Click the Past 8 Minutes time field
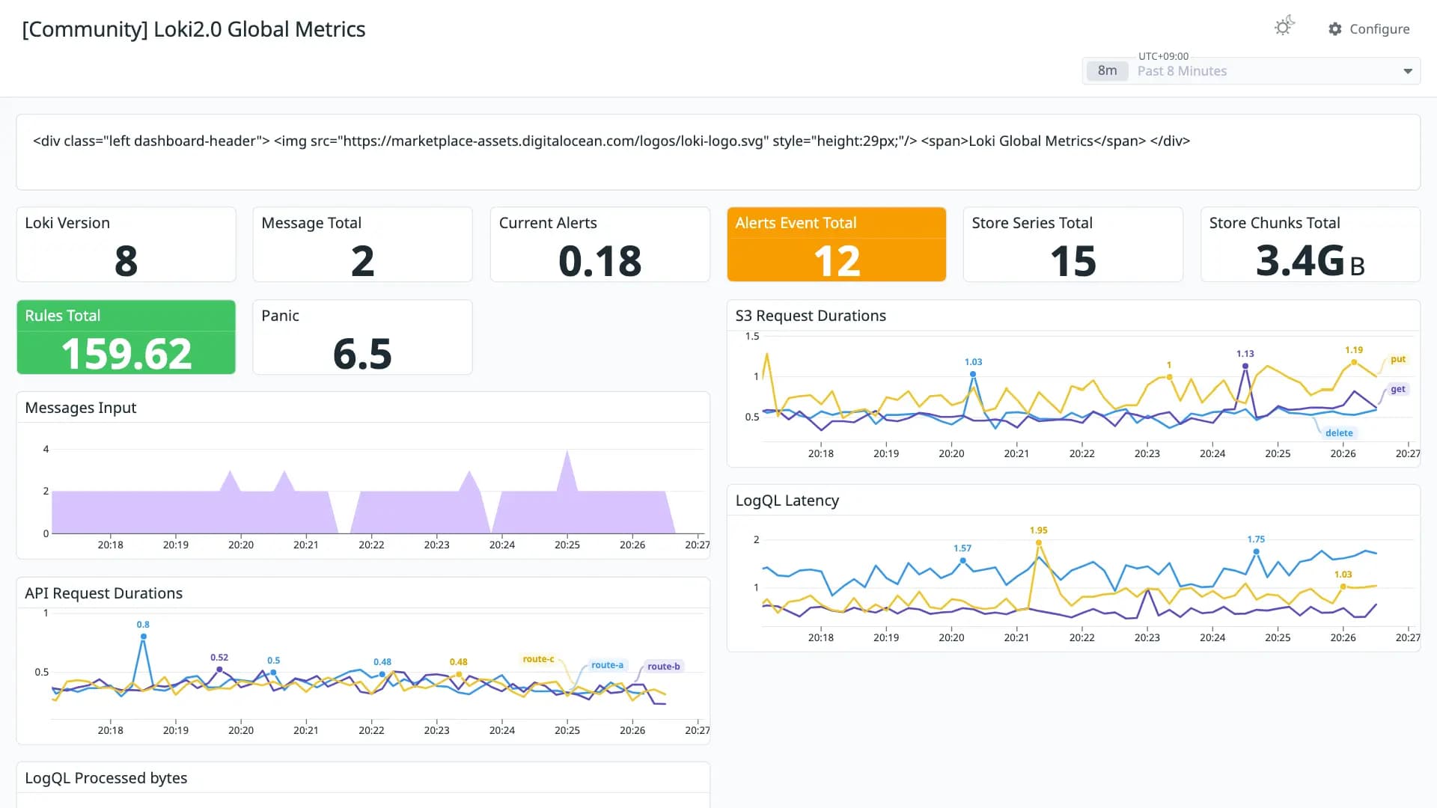This screenshot has height=808, width=1437. coord(1251,71)
